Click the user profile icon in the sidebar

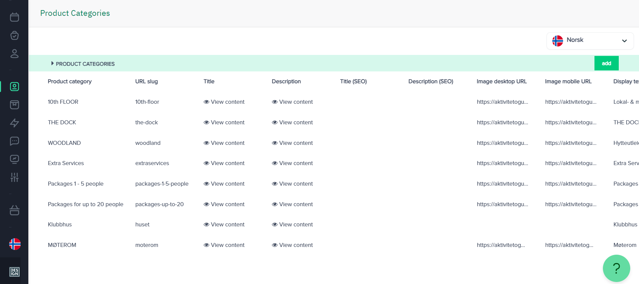pos(14,54)
